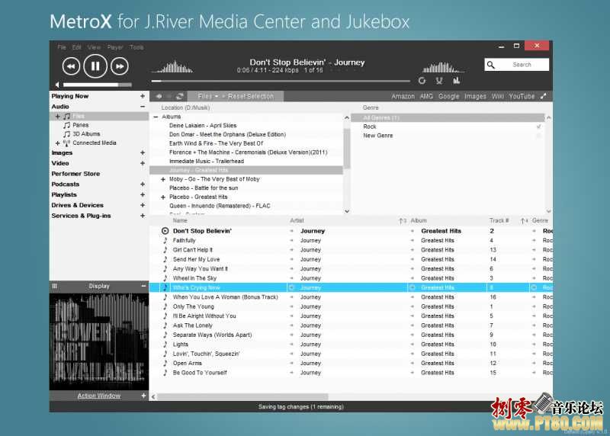Click the note icon beside Faithfully
The image size is (610, 436).
[x=165, y=240]
